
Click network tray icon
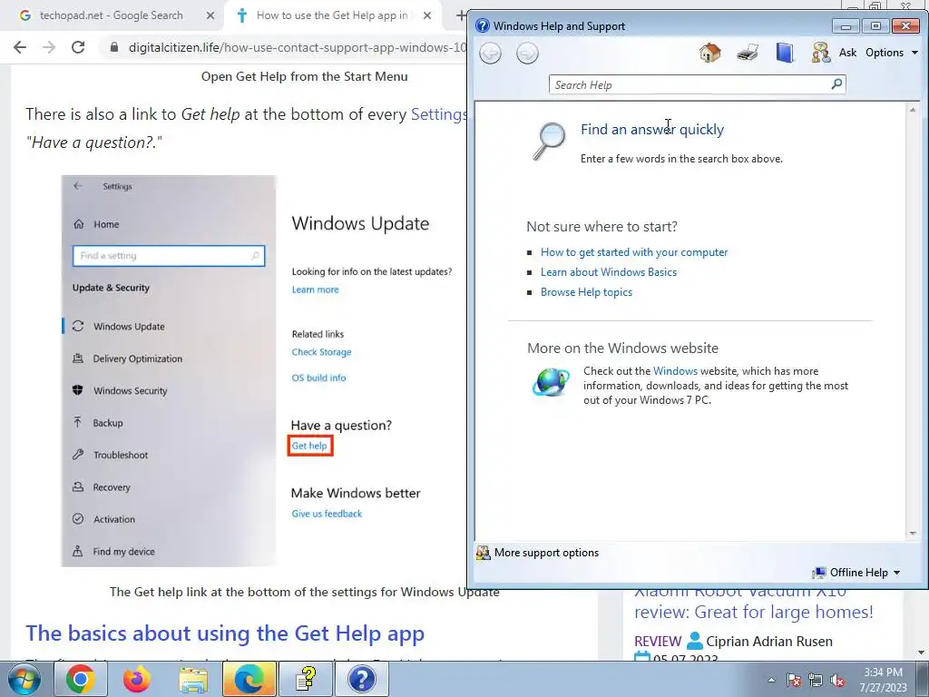click(816, 680)
